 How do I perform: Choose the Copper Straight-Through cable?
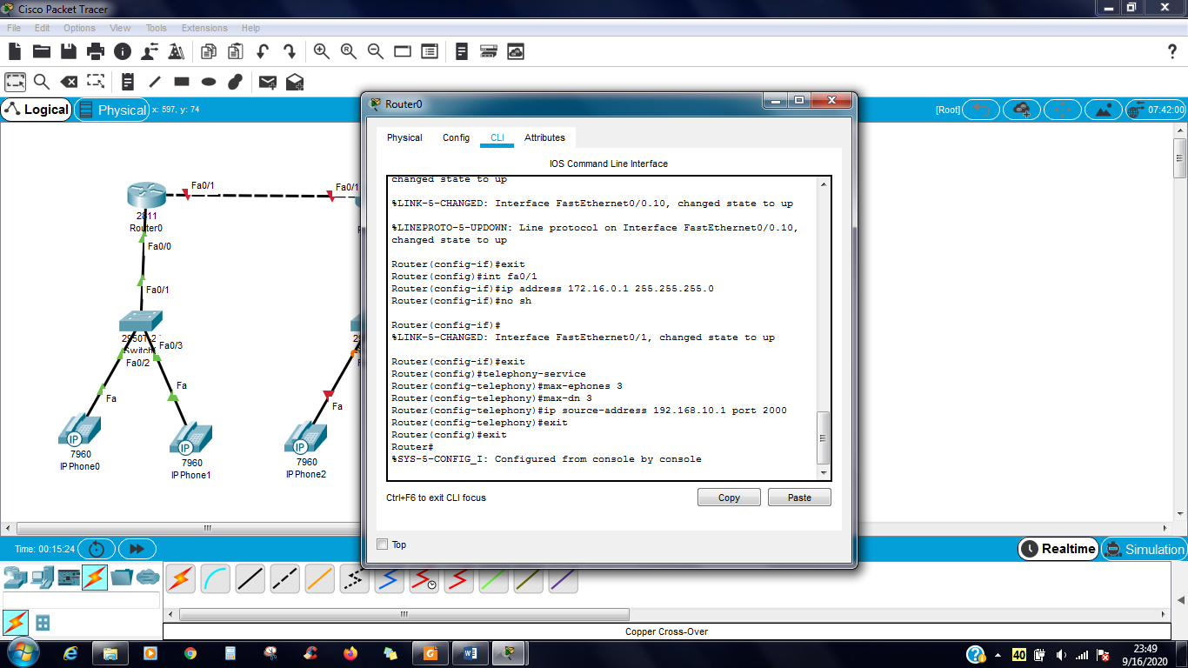point(250,578)
